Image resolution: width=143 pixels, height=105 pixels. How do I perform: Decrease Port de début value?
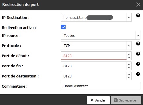[x=129, y=57]
